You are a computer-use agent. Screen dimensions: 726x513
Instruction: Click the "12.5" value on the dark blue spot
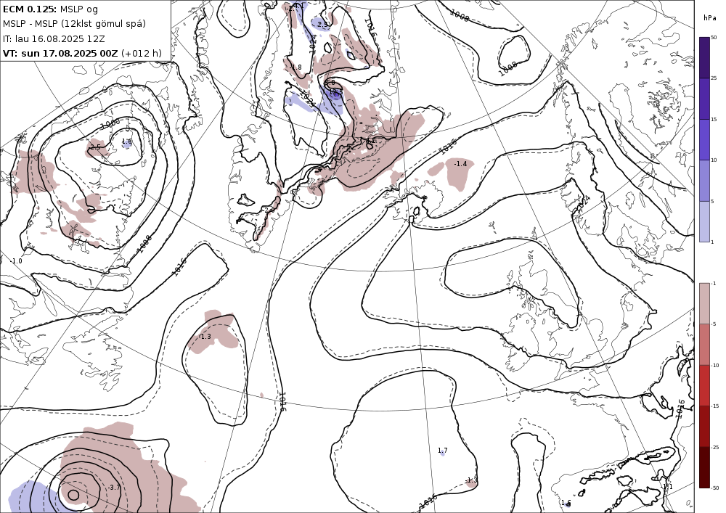click(335, 92)
